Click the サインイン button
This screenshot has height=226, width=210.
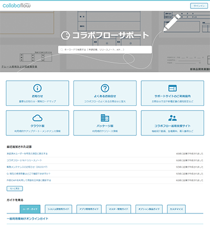coord(199,6)
